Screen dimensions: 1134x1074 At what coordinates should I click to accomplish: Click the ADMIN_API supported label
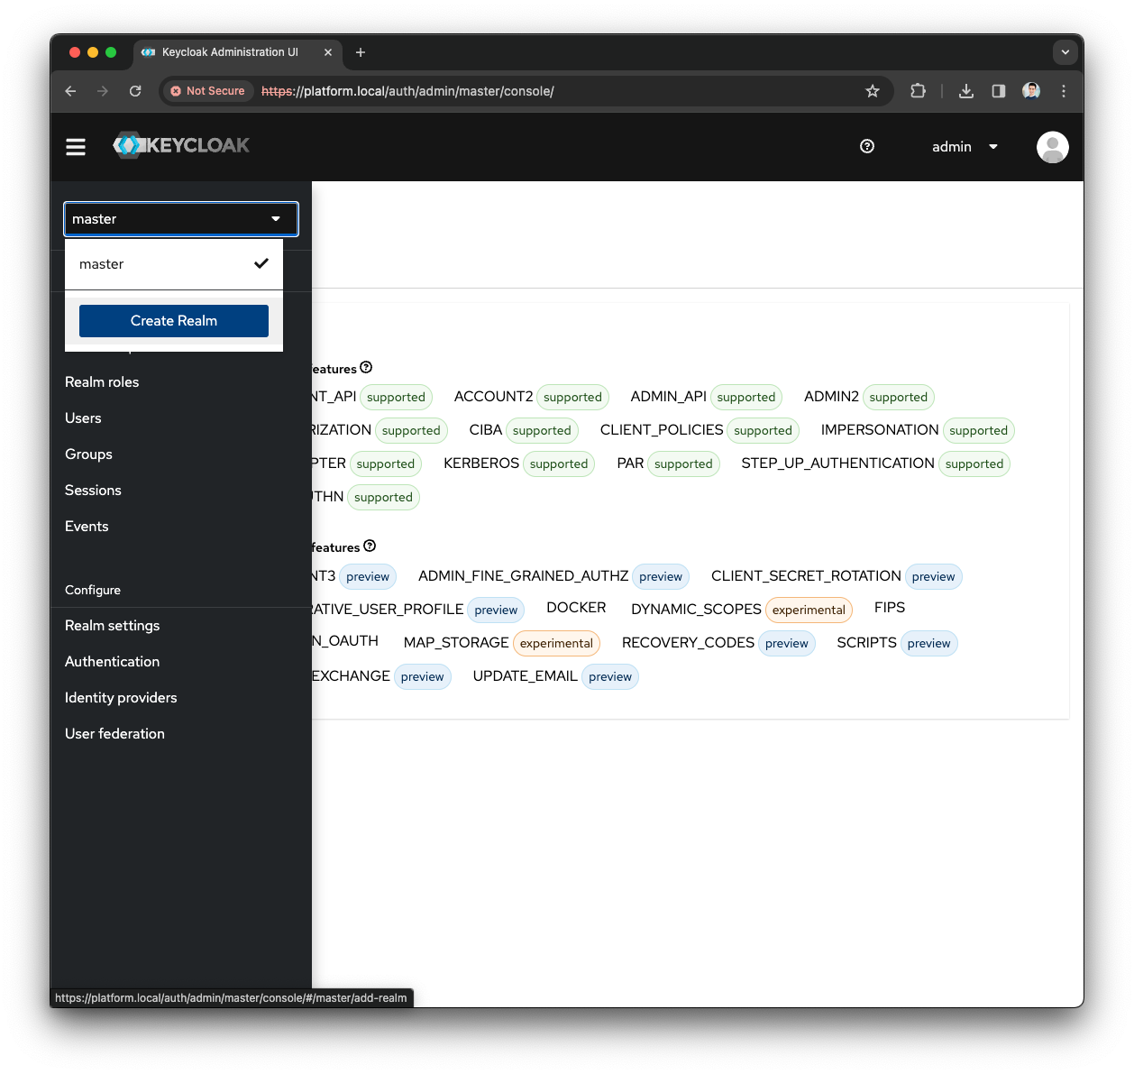(x=746, y=397)
